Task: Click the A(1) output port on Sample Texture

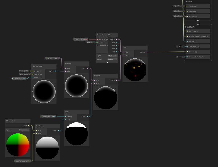Action: (117, 51)
